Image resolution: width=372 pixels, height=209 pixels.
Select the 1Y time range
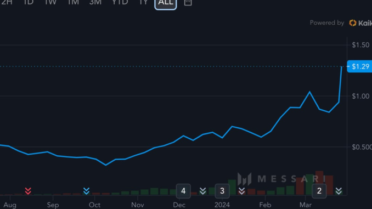point(143,2)
